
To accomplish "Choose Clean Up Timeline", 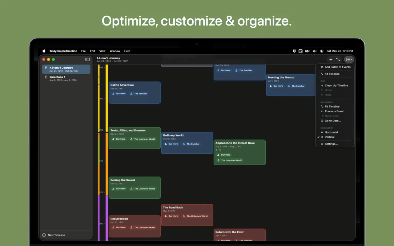I will (335, 85).
